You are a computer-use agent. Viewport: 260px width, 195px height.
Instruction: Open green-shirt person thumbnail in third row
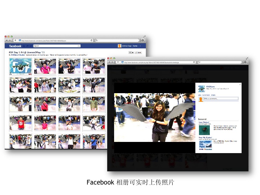(94, 104)
